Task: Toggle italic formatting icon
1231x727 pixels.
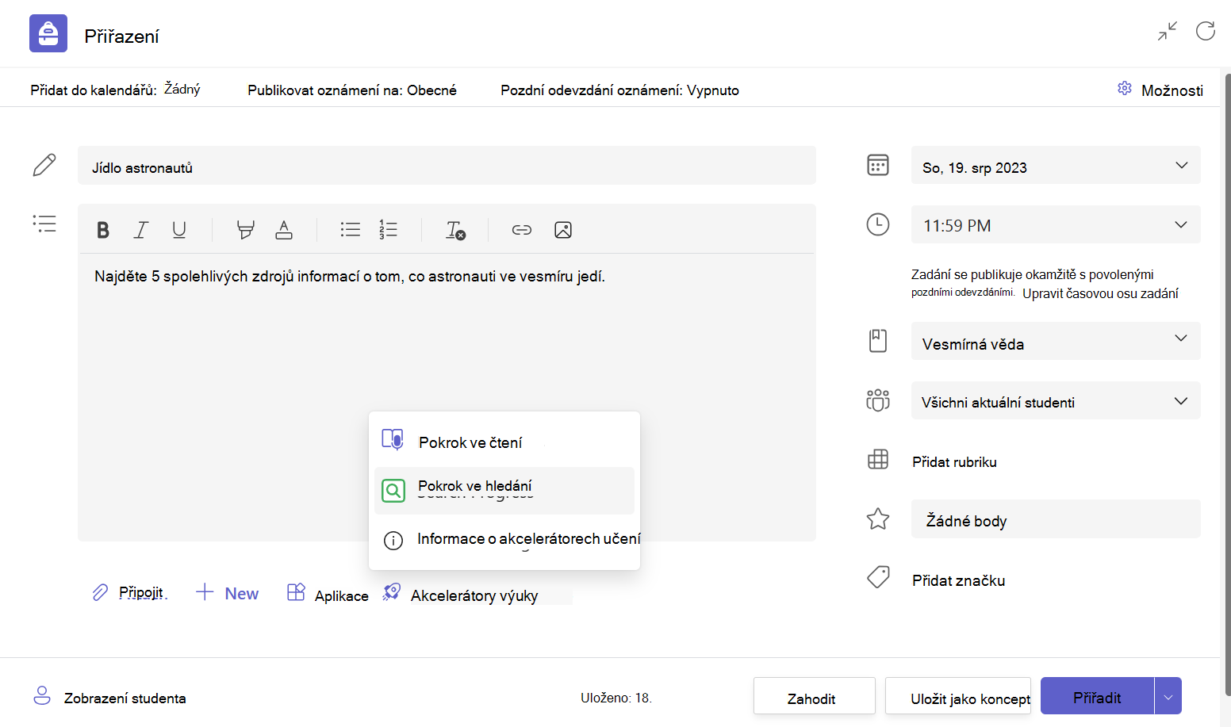Action: coord(140,230)
